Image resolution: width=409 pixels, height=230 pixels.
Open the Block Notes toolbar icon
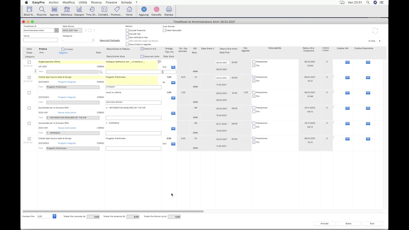click(x=29, y=10)
